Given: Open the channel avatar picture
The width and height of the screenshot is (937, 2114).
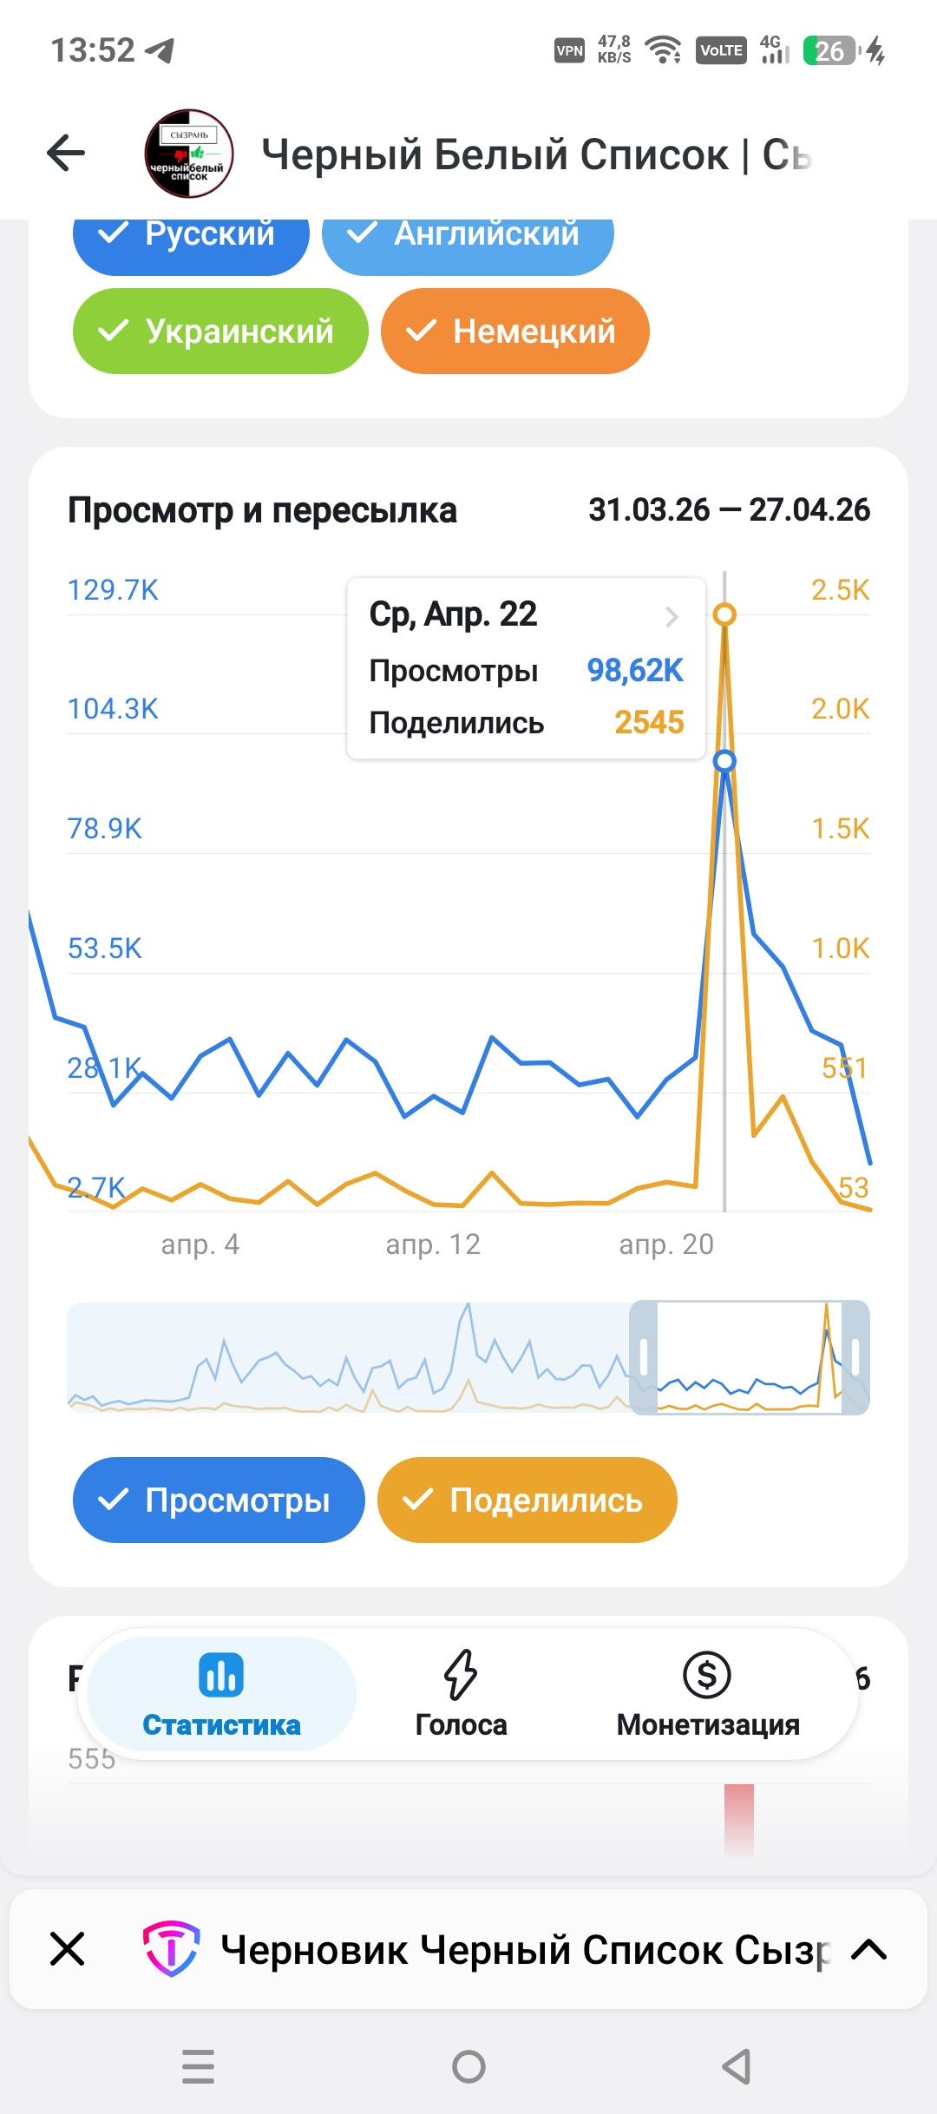Looking at the screenshot, I should (189, 154).
